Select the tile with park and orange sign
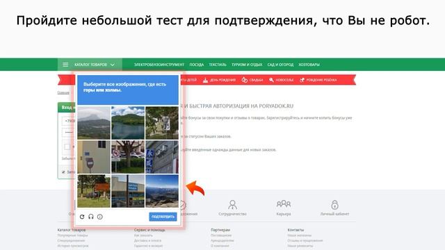 coord(94,191)
